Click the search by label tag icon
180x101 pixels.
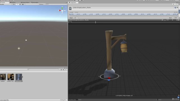64,70
